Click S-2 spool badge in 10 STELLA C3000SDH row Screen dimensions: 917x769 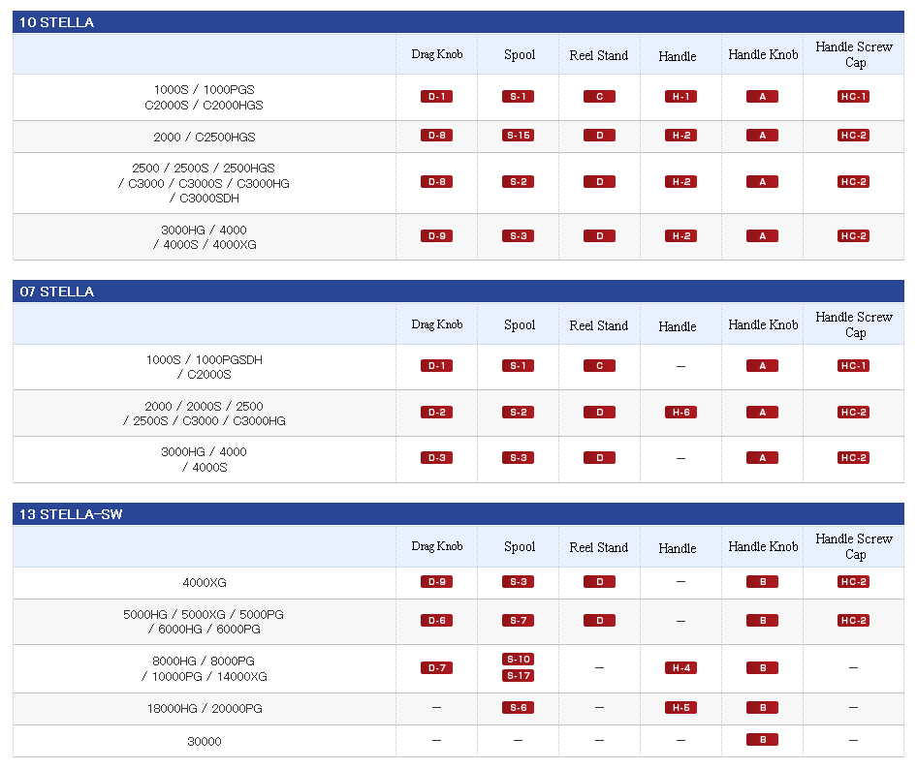coord(518,182)
